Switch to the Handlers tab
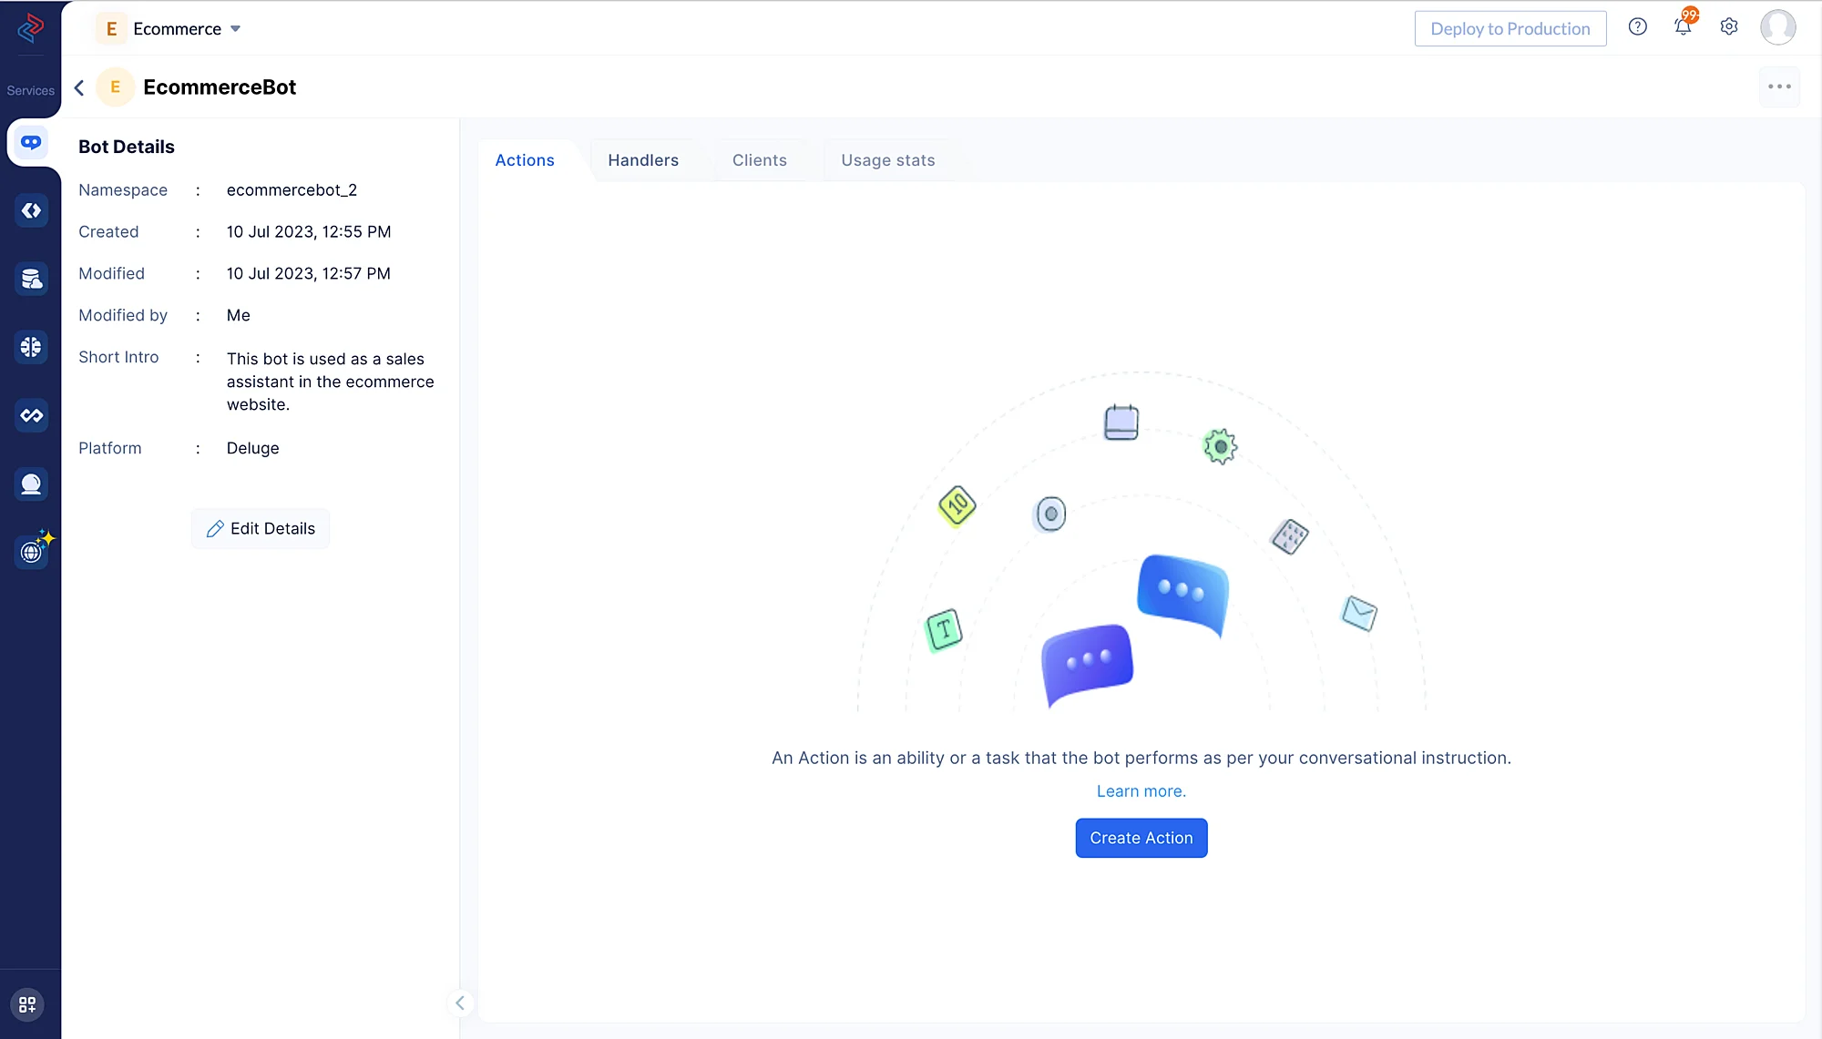The height and width of the screenshot is (1039, 1822). click(643, 160)
